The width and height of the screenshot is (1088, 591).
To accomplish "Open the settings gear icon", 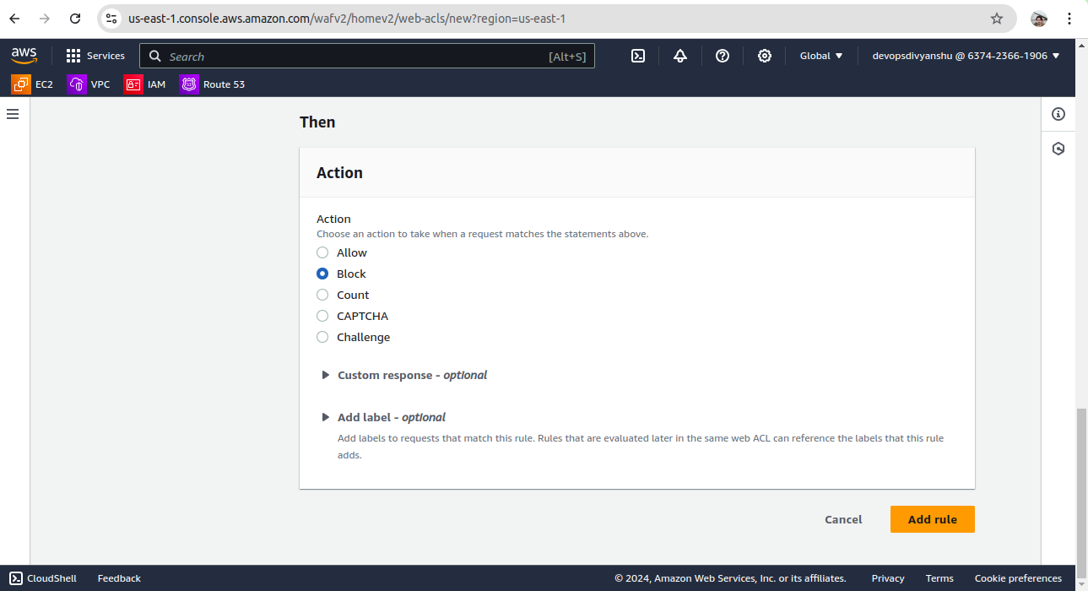I will 765,56.
